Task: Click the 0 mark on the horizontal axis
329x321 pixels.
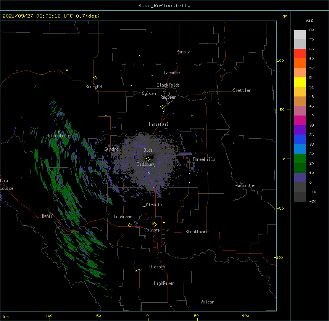Action: [x=147, y=316]
